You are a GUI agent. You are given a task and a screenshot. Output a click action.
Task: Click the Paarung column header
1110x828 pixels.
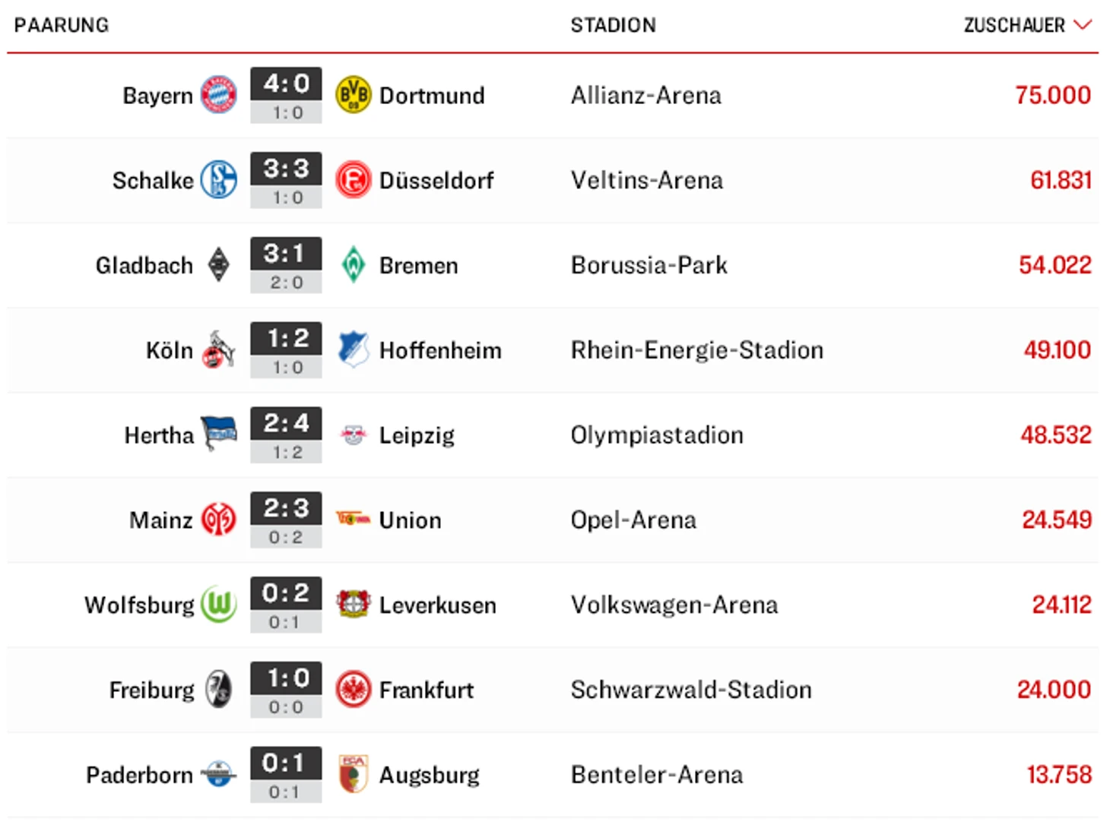pyautogui.click(x=62, y=25)
